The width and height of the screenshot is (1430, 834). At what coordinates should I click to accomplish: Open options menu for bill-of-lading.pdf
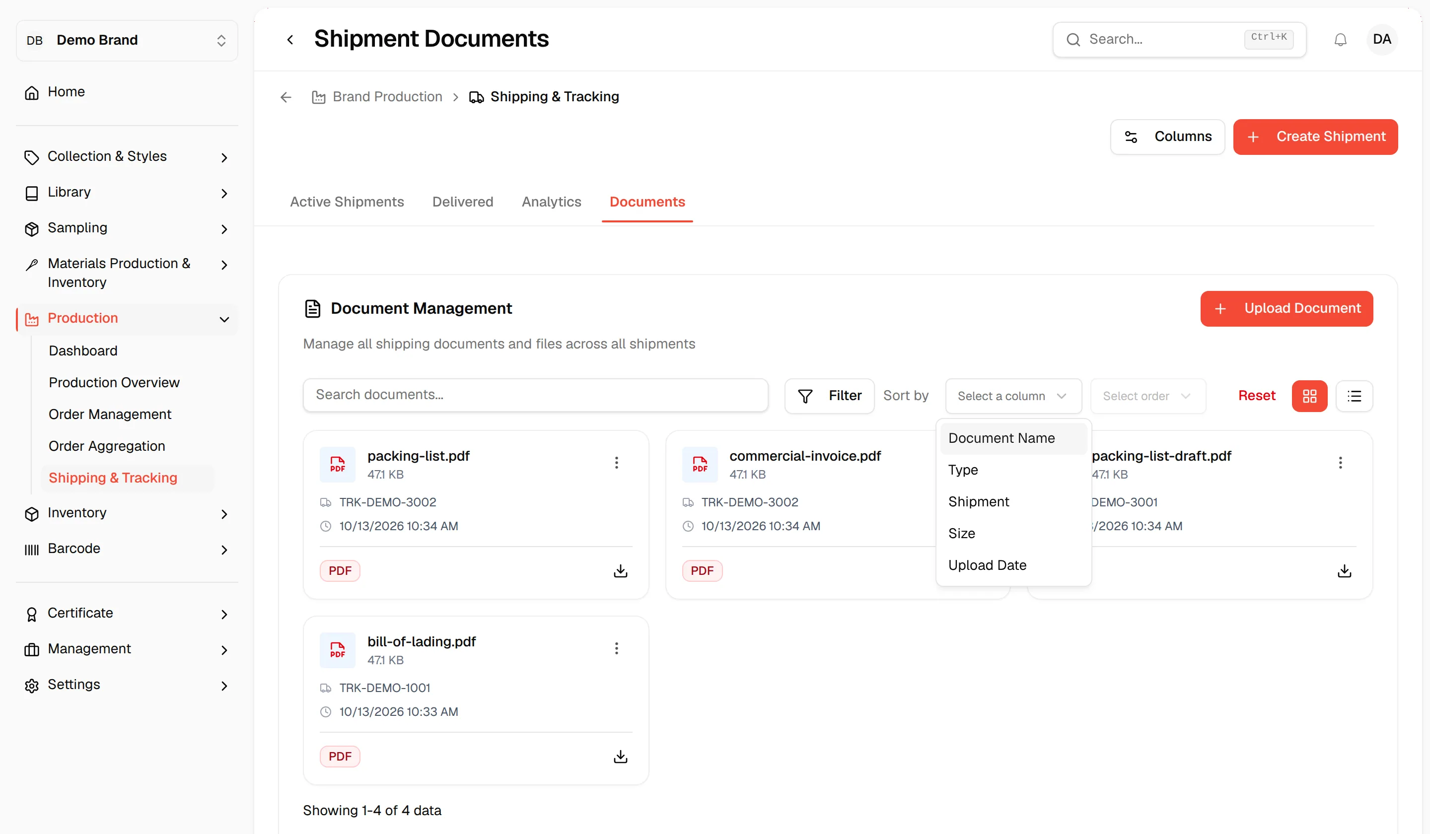pyautogui.click(x=616, y=648)
